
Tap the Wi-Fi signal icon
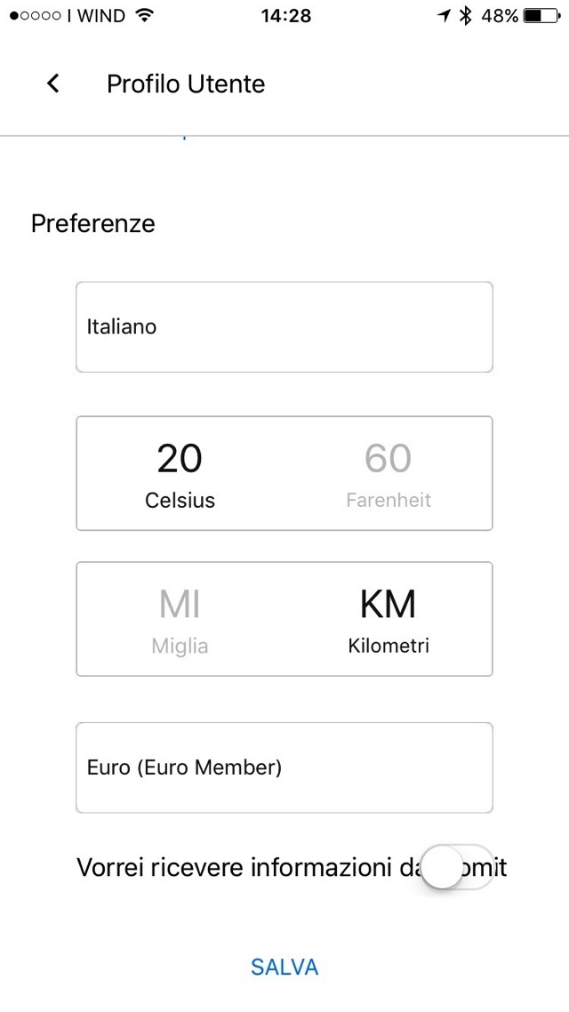tap(145, 16)
